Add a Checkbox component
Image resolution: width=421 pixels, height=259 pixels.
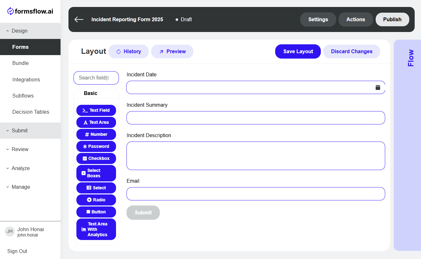pos(96,158)
